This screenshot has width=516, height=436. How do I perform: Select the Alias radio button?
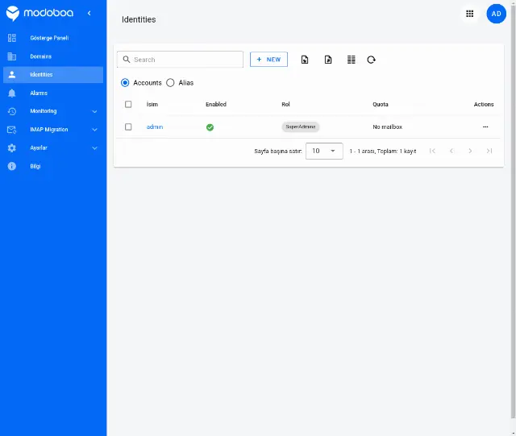coord(170,82)
